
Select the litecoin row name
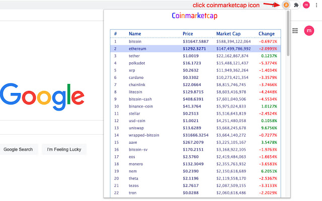click(135, 92)
